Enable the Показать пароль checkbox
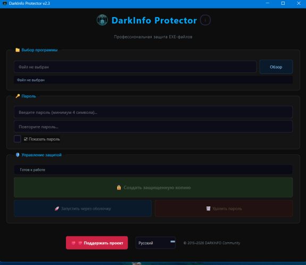This screenshot has width=306, height=265. click(18, 139)
